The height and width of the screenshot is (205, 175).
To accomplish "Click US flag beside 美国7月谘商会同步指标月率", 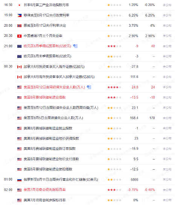I will point(19,200).
